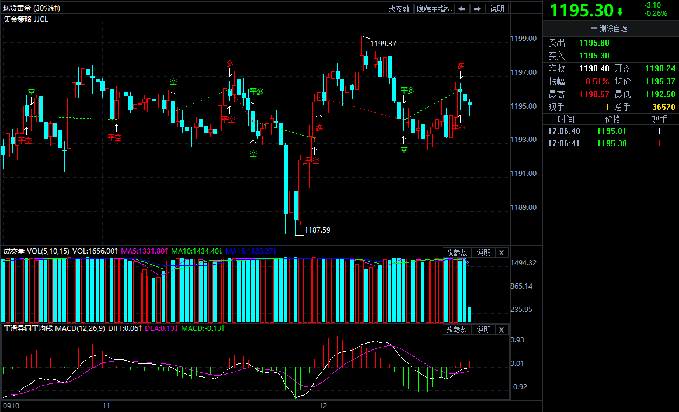Click the 12 date label on the time axis
The height and width of the screenshot is (412, 679).
[x=323, y=406]
